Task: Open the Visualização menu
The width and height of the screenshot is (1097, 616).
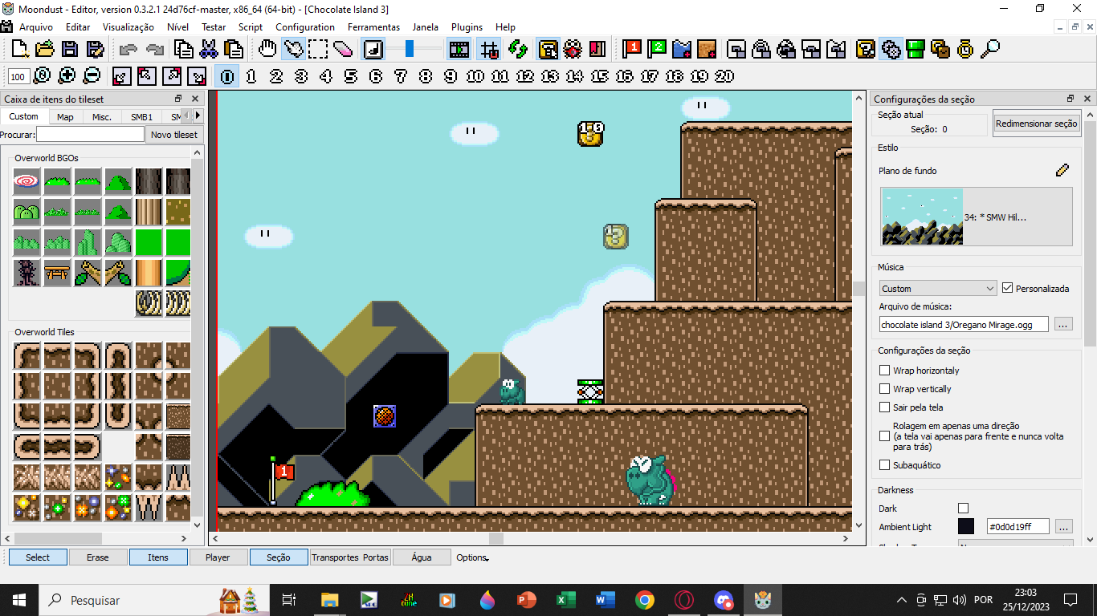Action: tap(128, 26)
